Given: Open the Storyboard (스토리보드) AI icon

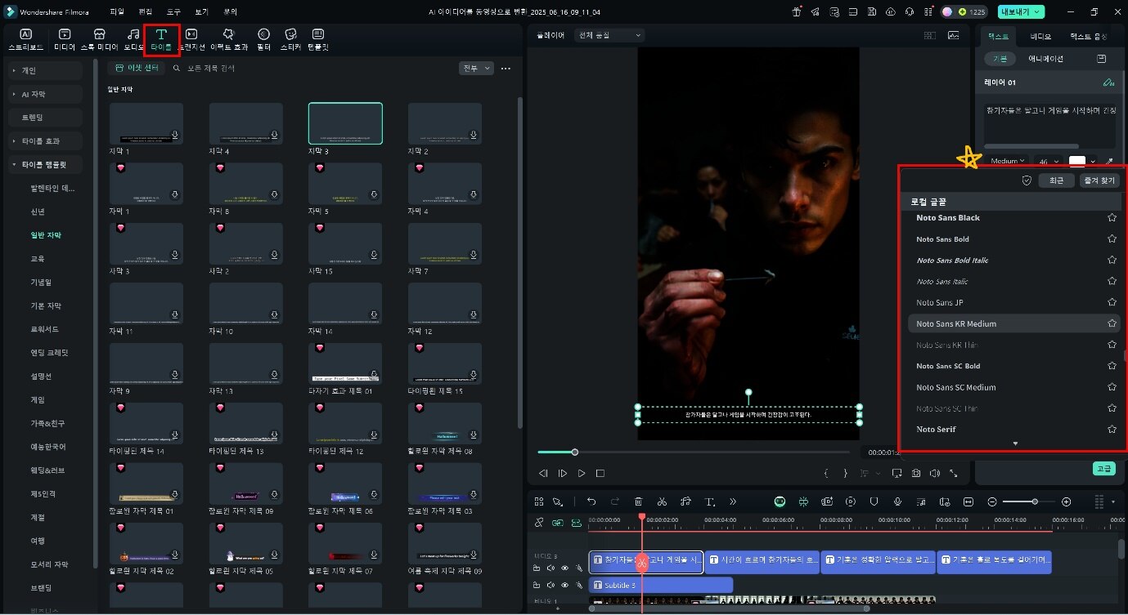Looking at the screenshot, I should coord(25,34).
